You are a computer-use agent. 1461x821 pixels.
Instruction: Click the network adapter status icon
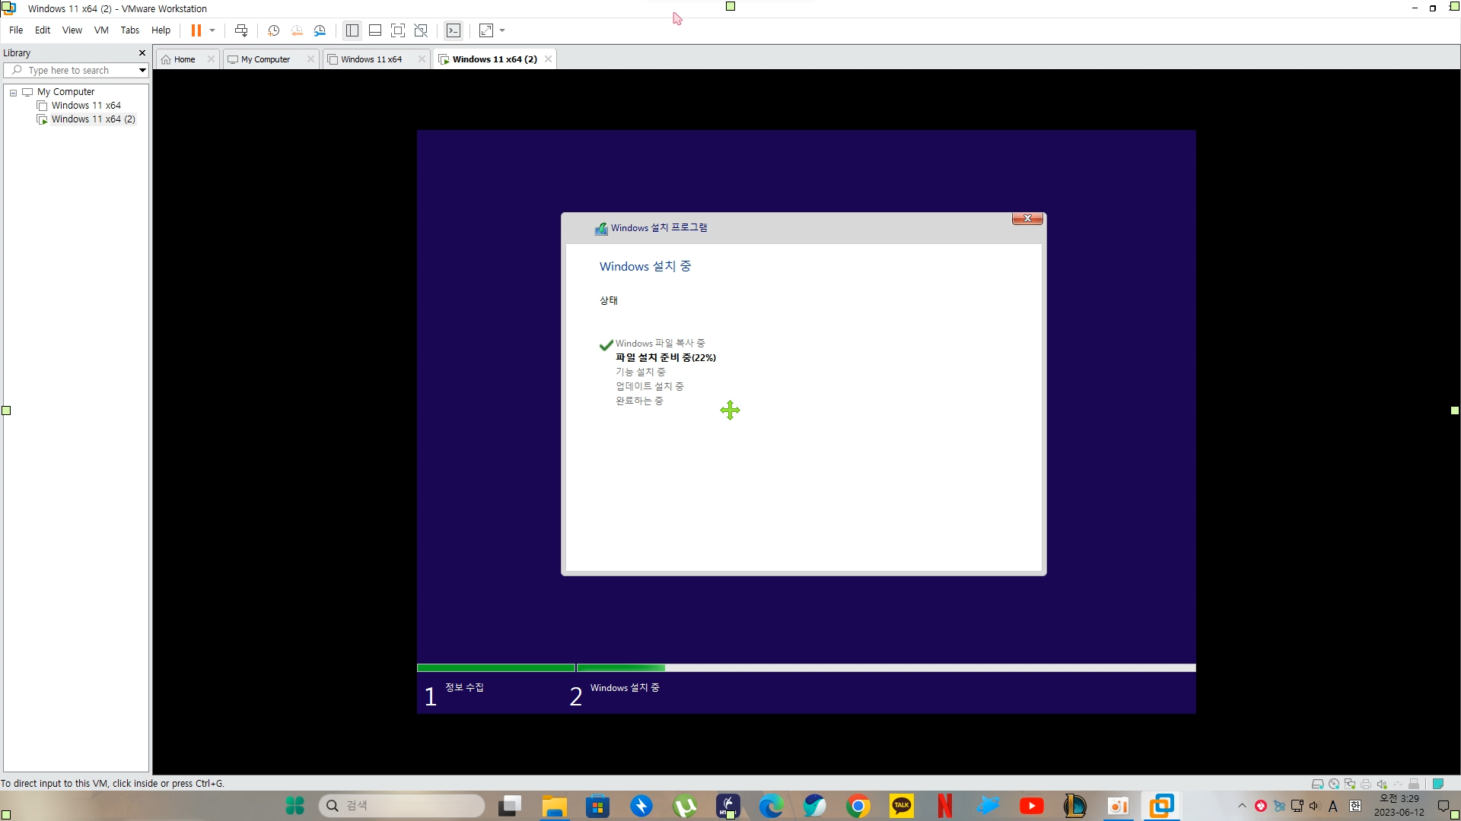(1350, 784)
